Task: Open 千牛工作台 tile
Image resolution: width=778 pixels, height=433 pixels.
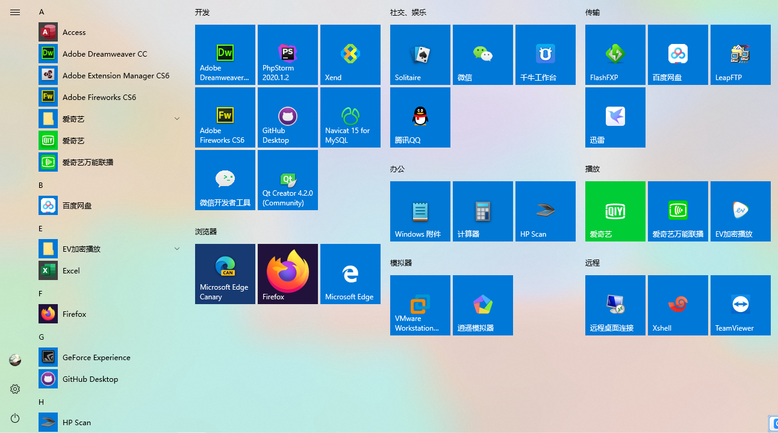Action: (546, 55)
